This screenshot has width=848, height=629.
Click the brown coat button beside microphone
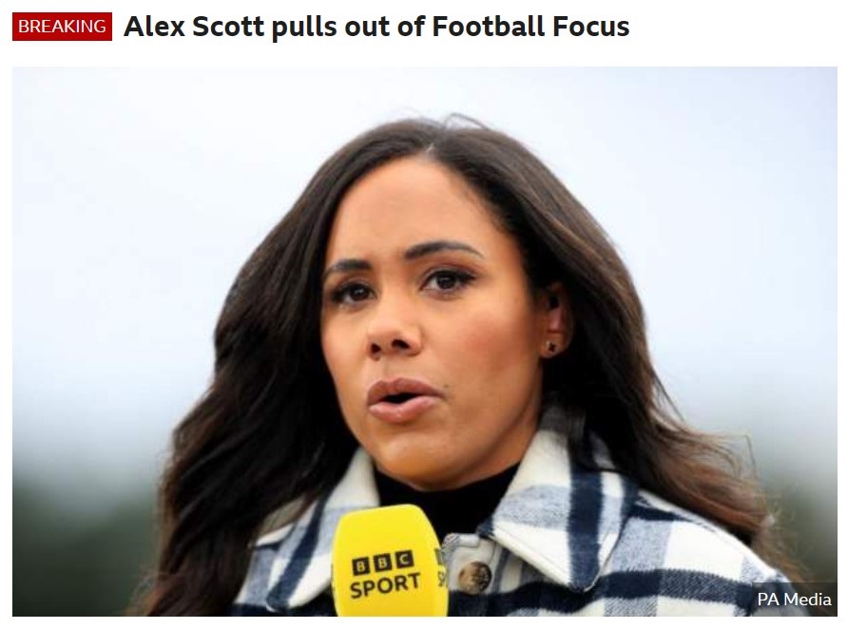point(474,577)
